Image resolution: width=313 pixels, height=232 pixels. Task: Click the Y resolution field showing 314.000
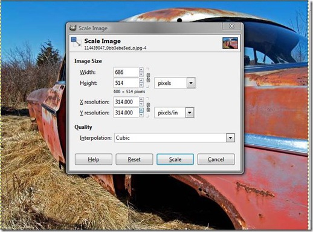point(126,113)
